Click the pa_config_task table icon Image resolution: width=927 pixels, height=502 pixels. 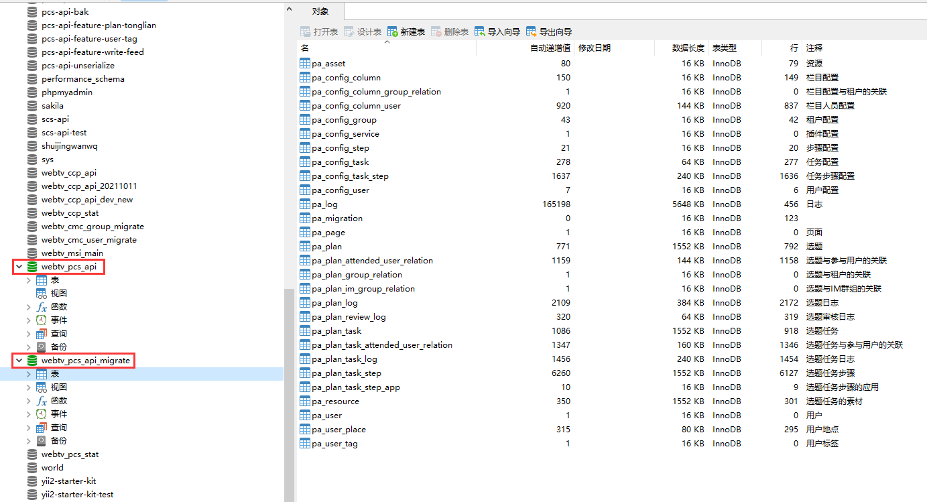(305, 162)
